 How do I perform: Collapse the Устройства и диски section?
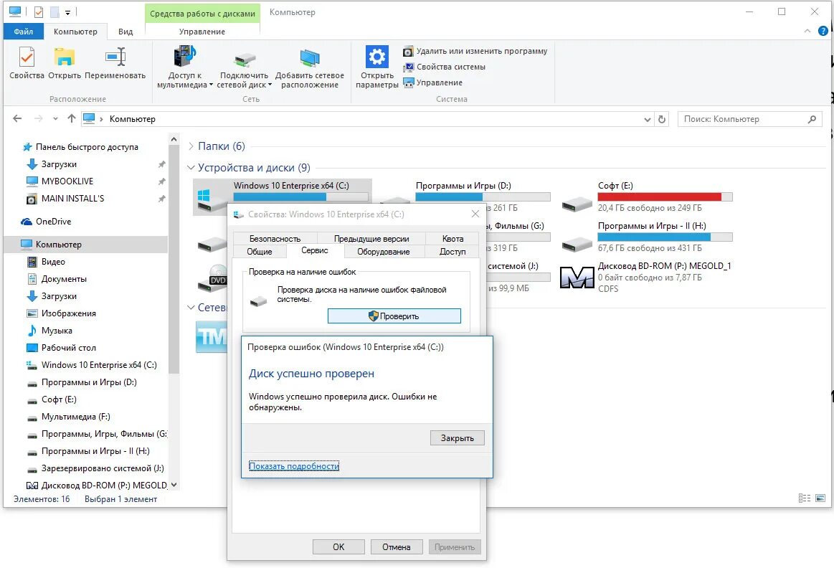pos(191,166)
